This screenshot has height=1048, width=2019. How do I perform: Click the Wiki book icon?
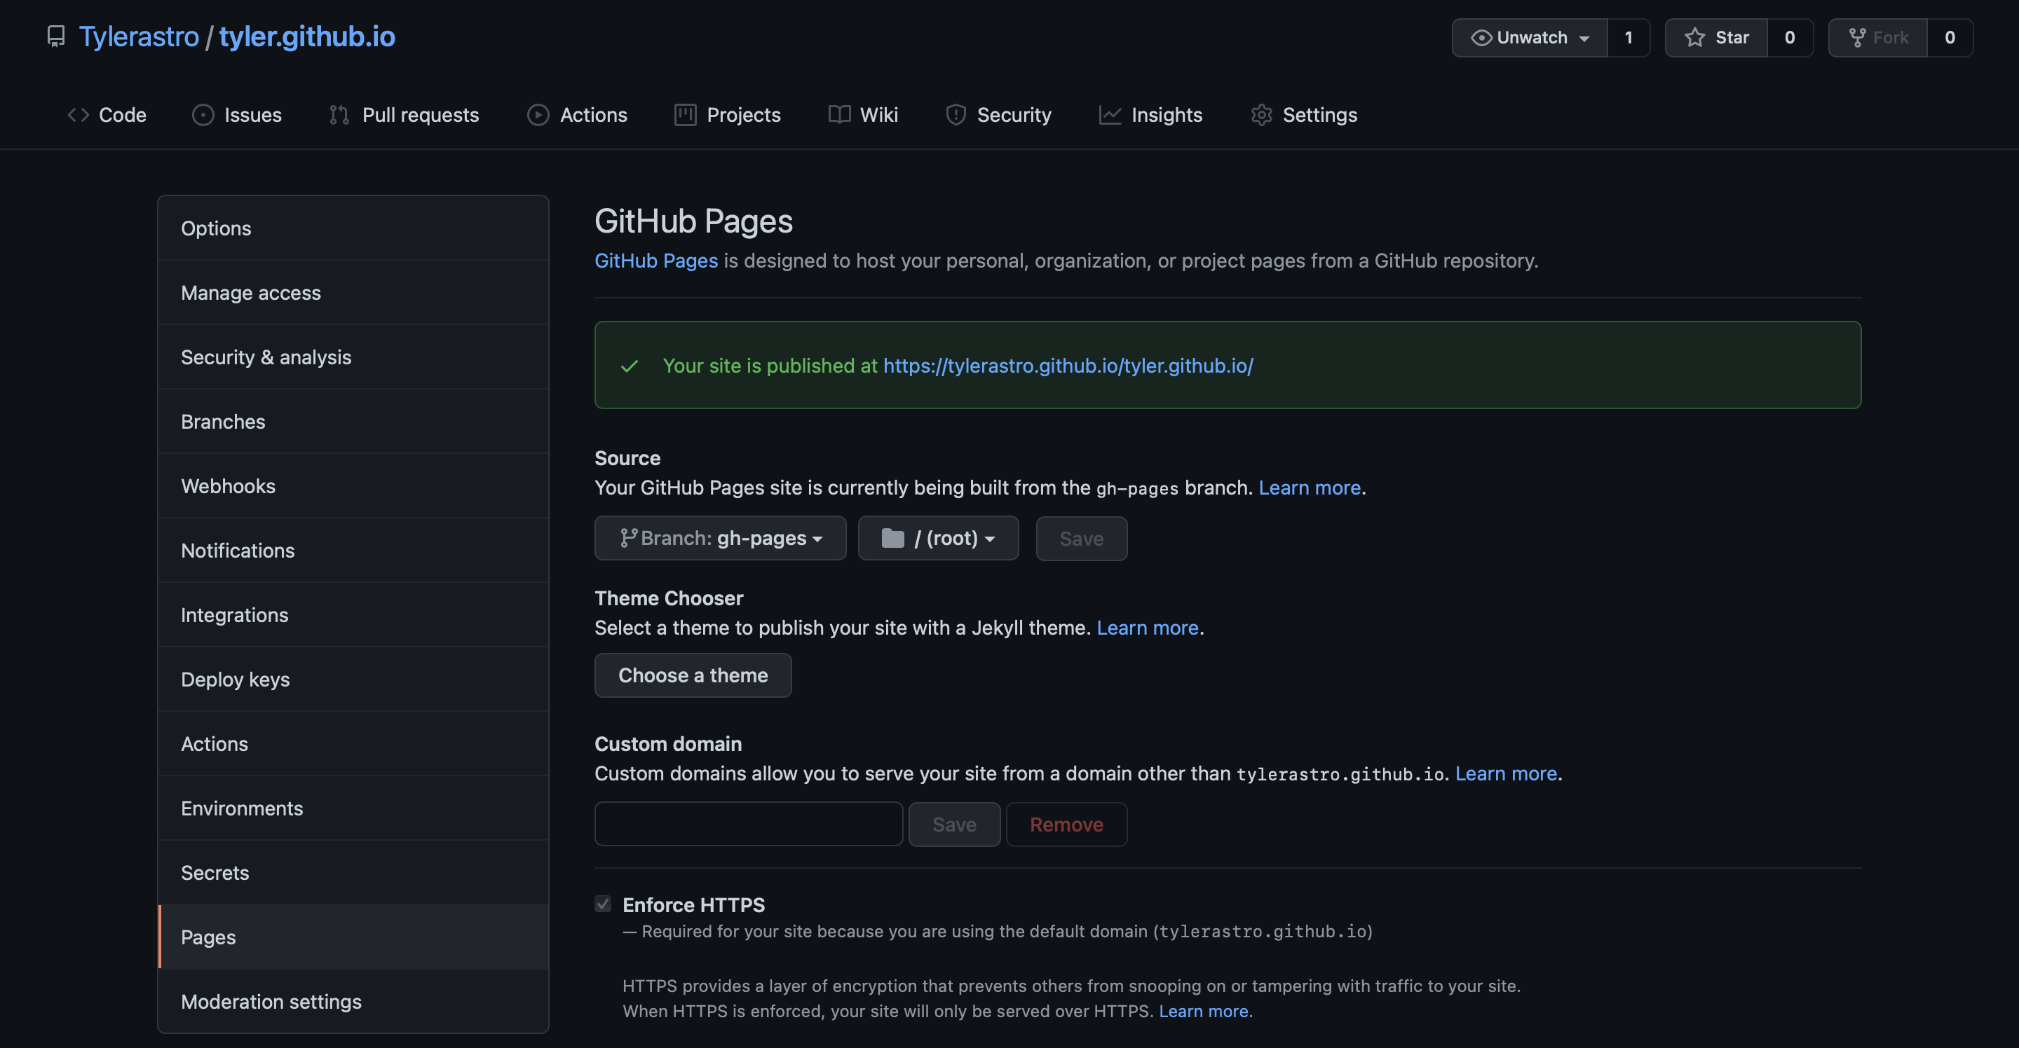tap(839, 115)
